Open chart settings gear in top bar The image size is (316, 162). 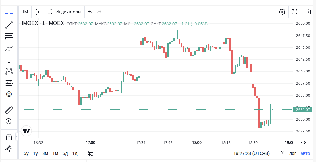click(x=282, y=12)
